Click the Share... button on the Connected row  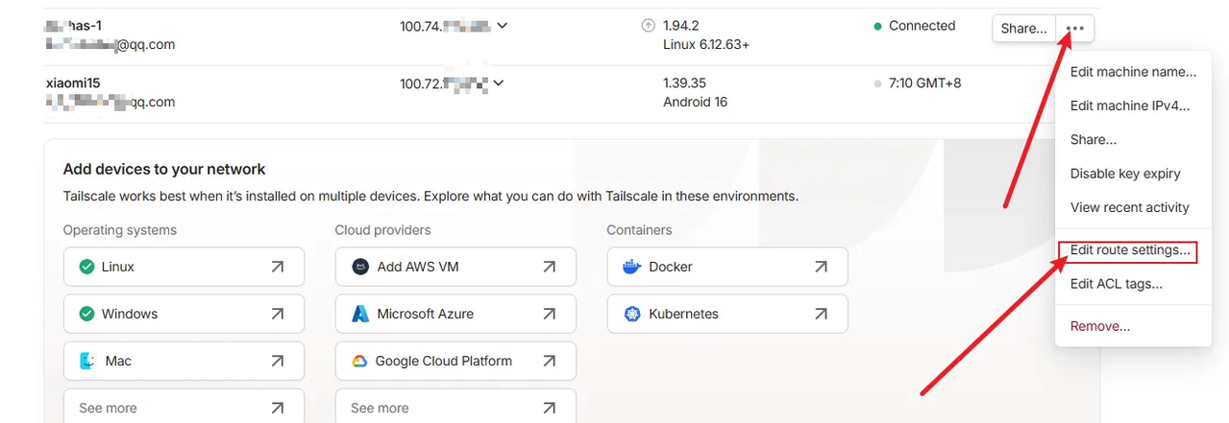(x=1023, y=29)
